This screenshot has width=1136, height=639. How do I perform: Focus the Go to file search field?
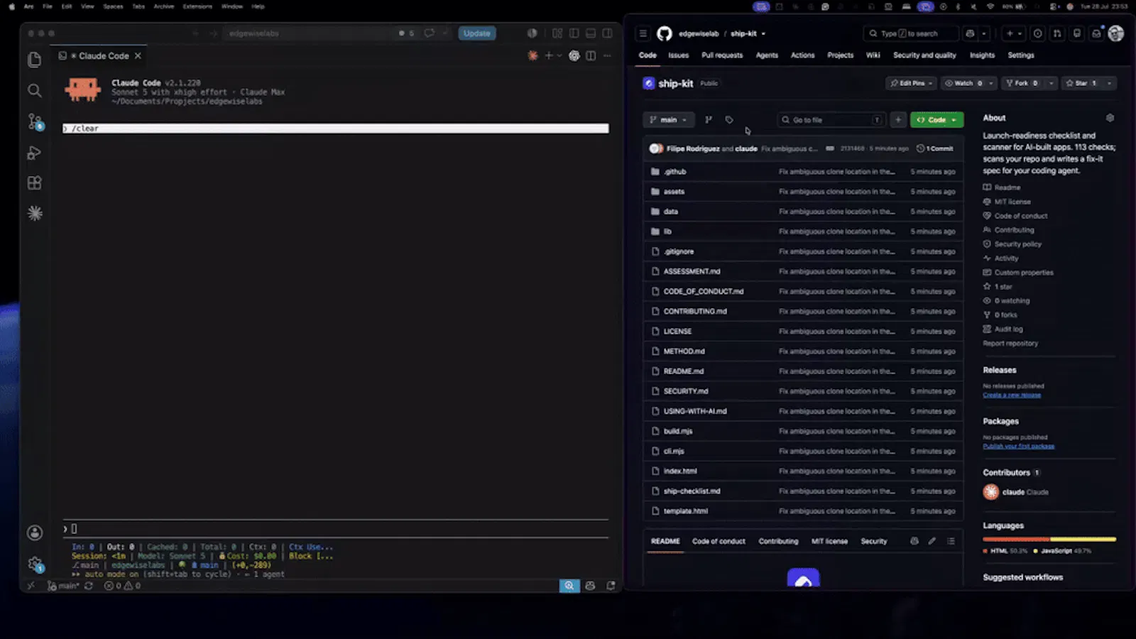tap(831, 120)
